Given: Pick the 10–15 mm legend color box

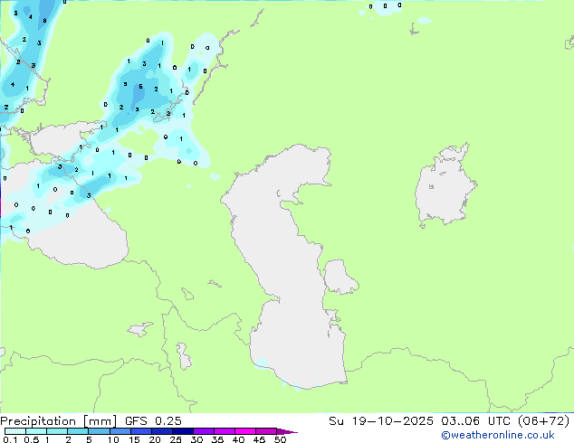Looking at the screenshot, I should click(x=120, y=431).
